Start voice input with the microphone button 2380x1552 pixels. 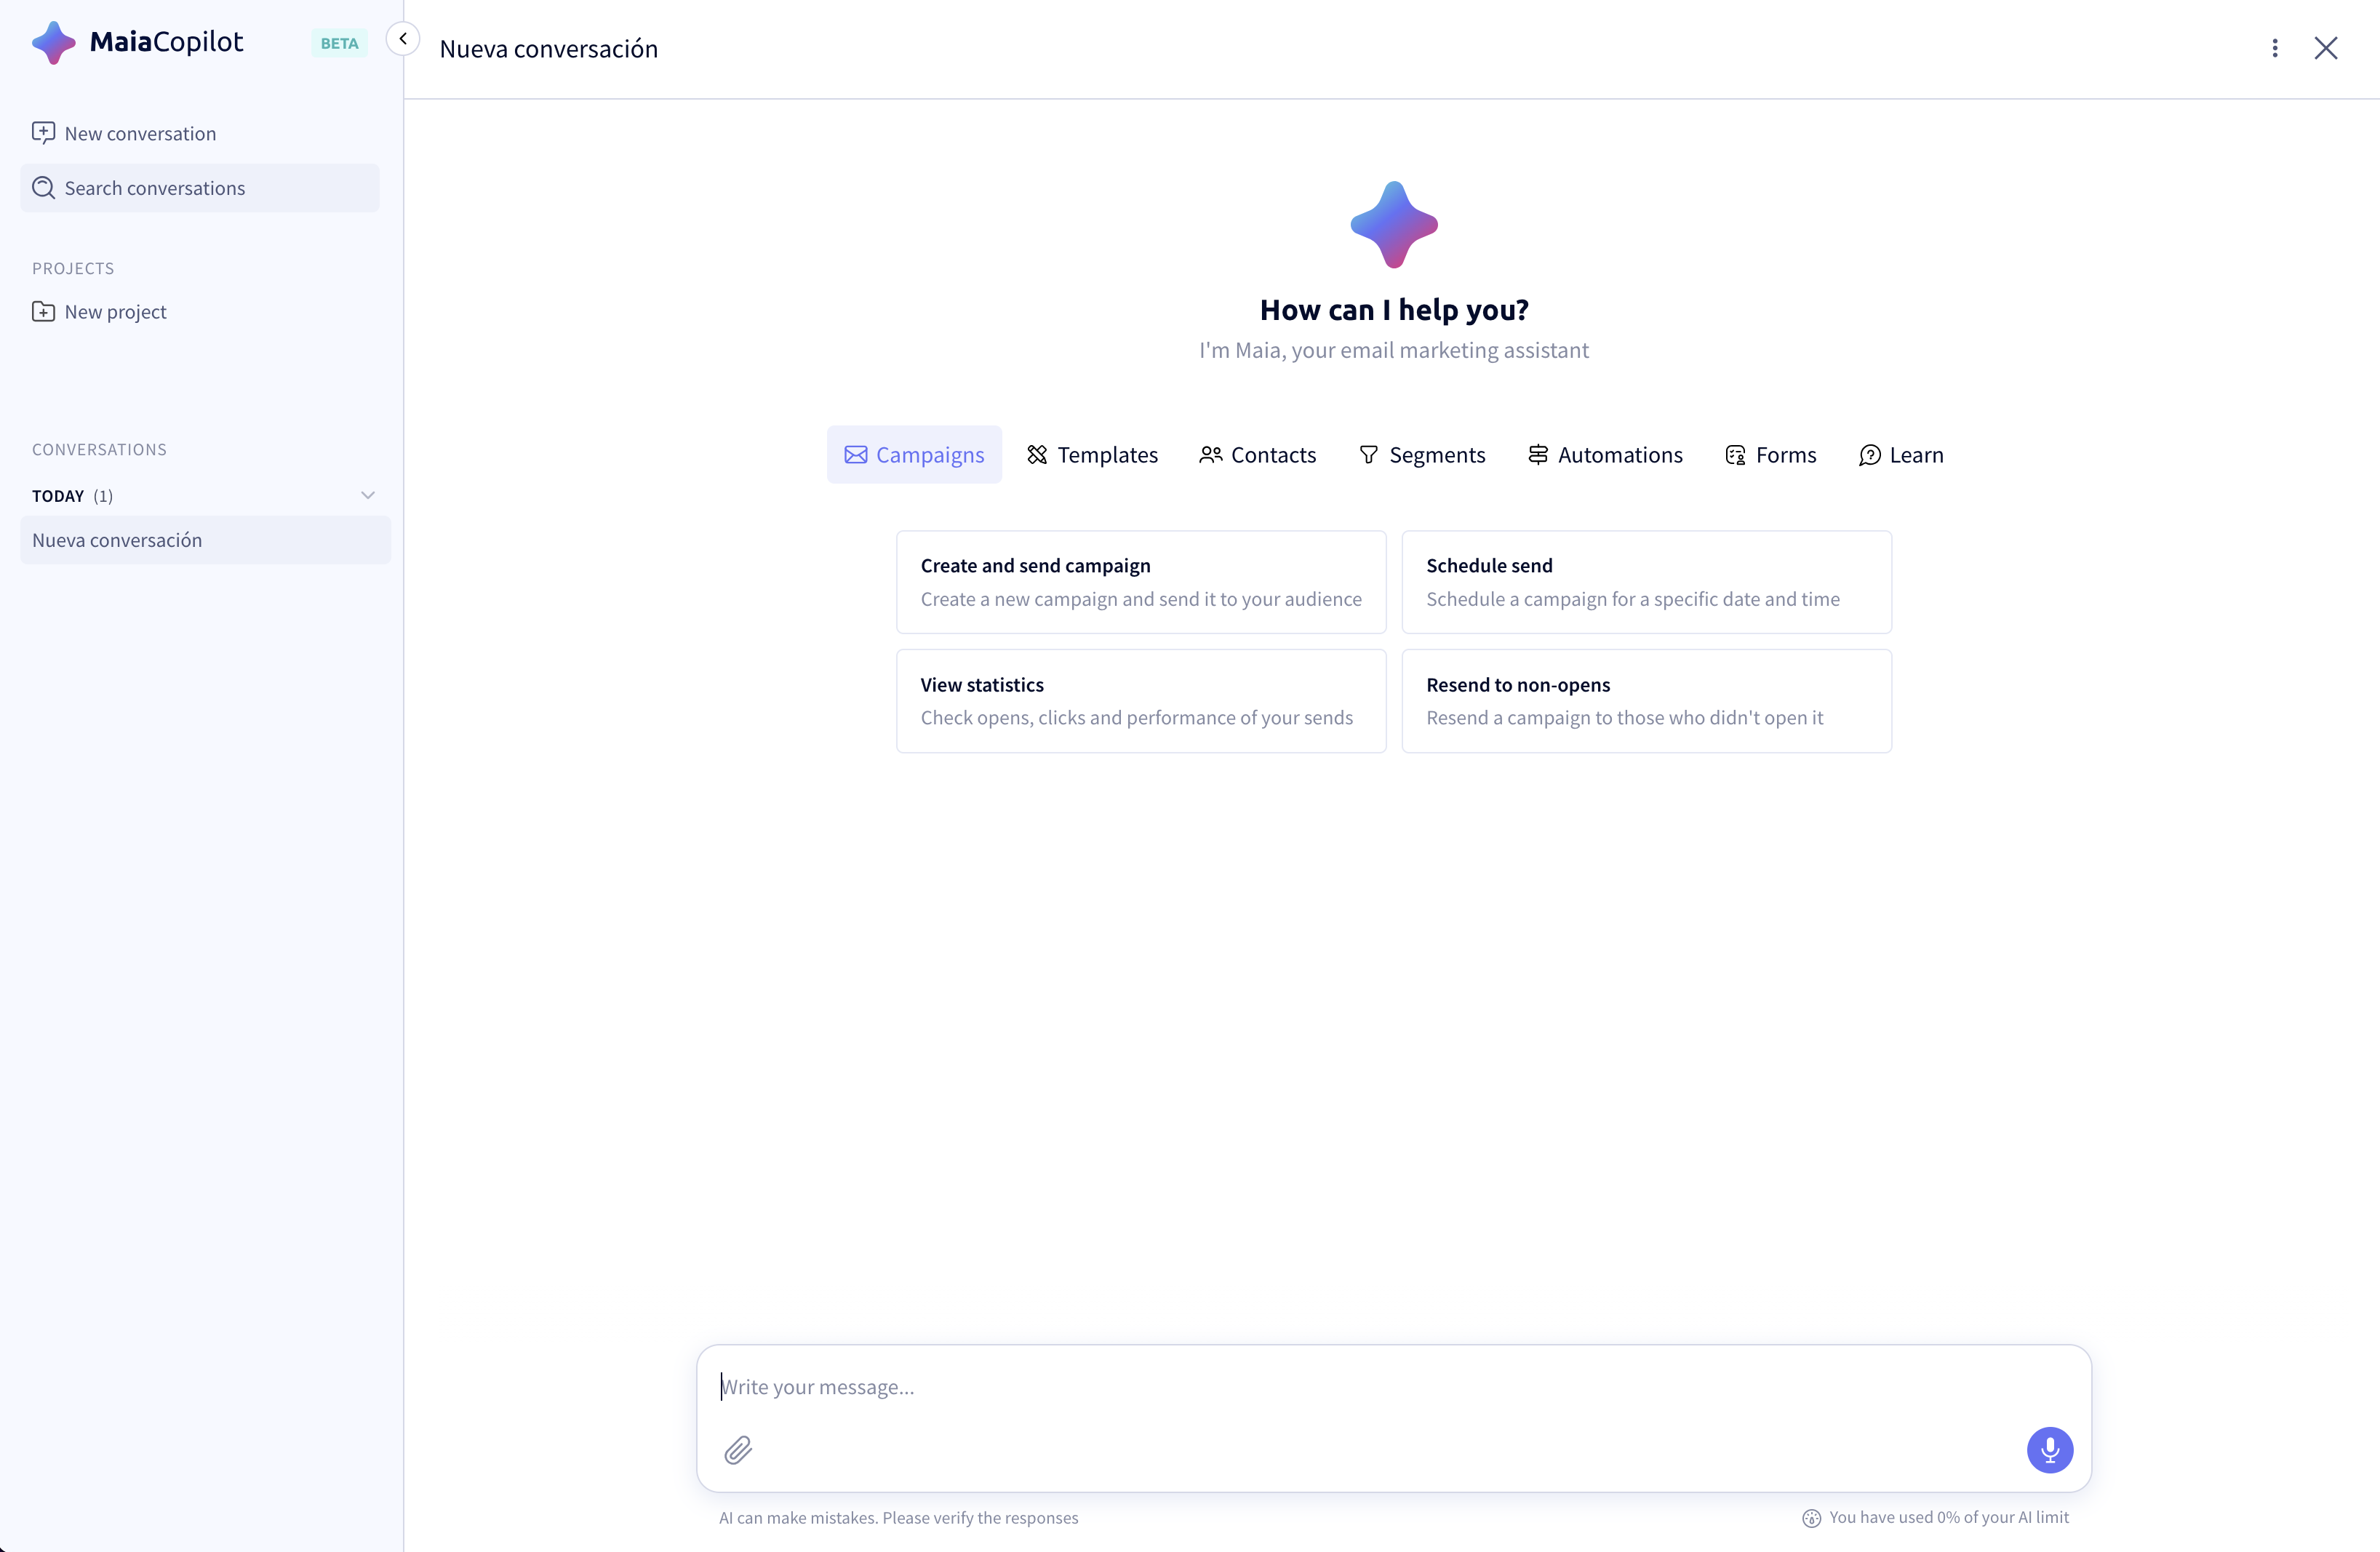(2050, 1450)
